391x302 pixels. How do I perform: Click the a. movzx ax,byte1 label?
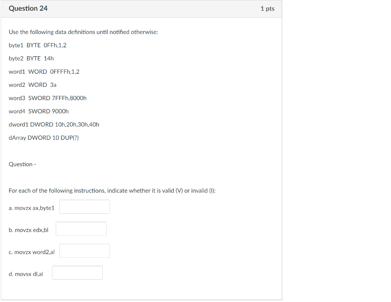tap(31, 208)
